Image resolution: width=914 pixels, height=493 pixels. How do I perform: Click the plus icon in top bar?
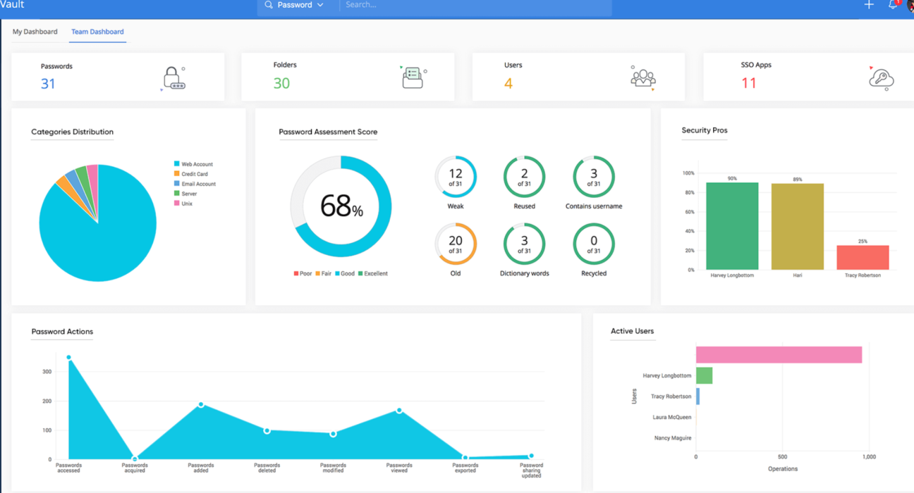point(869,5)
